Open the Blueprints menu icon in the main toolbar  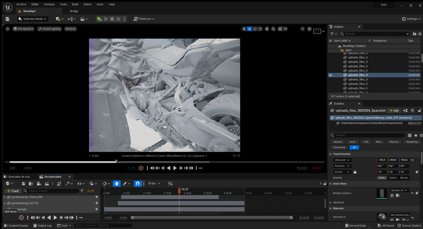coord(71,19)
